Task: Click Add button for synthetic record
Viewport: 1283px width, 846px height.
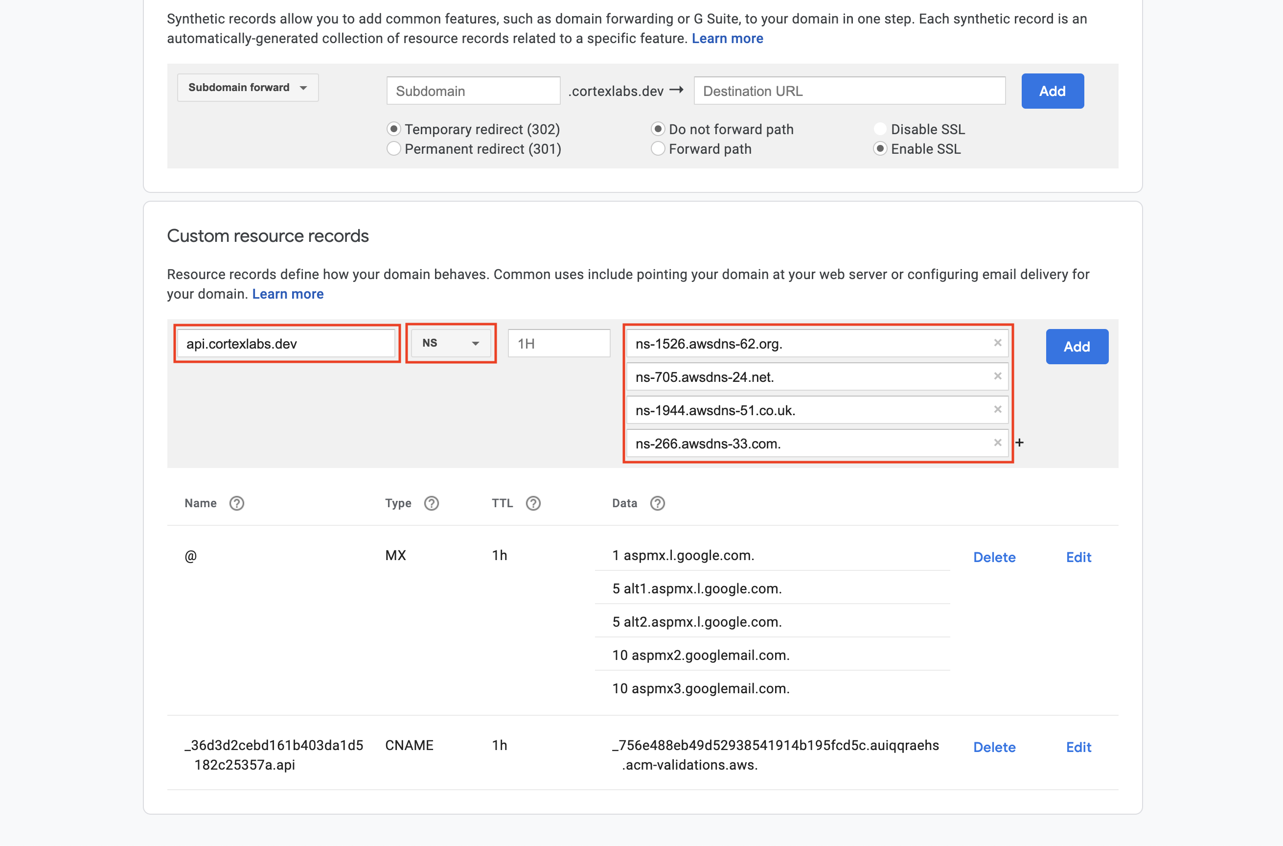Action: 1052,91
